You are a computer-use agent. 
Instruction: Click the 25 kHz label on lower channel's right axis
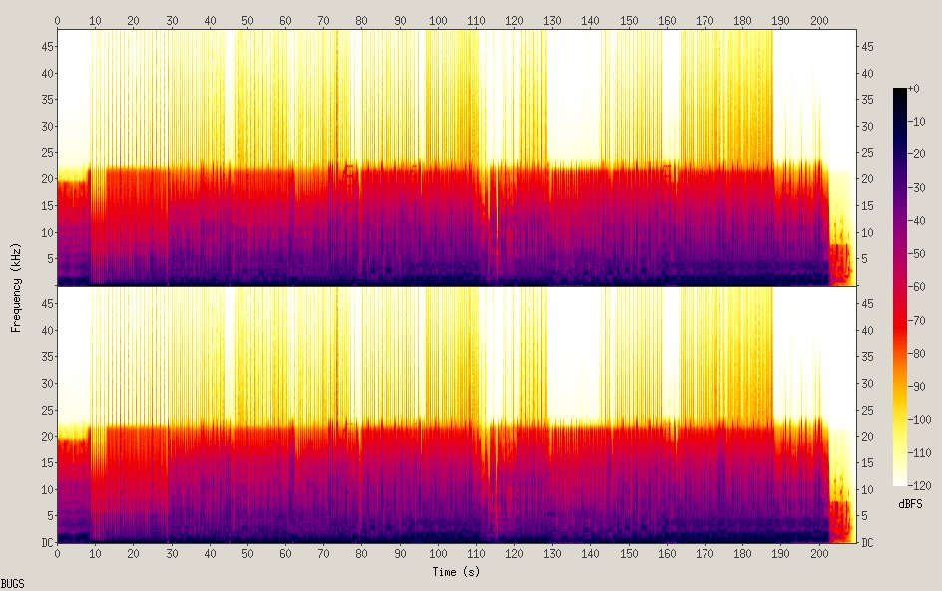[867, 410]
